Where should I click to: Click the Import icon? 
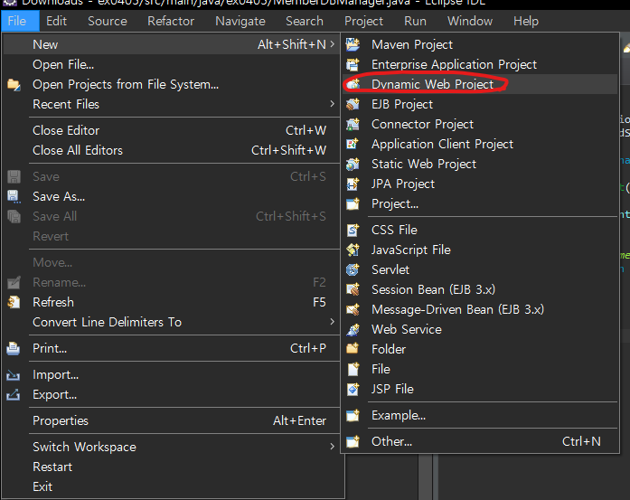(14, 375)
